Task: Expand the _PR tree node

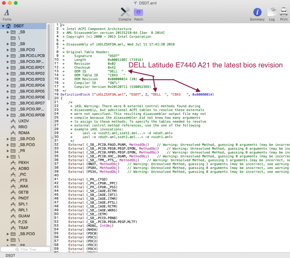Action: point(8,151)
